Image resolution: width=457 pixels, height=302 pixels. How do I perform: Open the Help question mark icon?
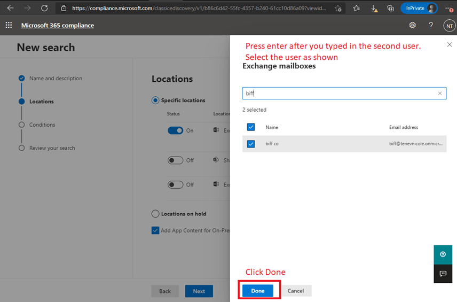[431, 25]
